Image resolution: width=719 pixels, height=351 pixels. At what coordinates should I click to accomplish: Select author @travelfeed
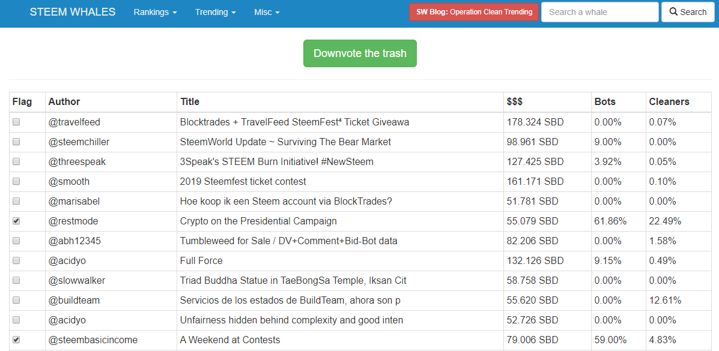(74, 122)
